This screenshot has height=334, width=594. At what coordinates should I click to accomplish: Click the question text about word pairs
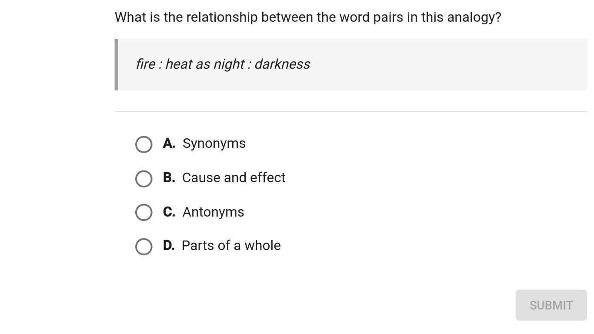(308, 17)
